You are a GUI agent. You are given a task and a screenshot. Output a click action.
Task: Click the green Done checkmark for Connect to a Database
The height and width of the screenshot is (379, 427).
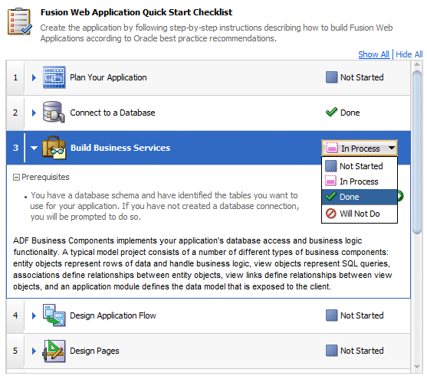[331, 112]
